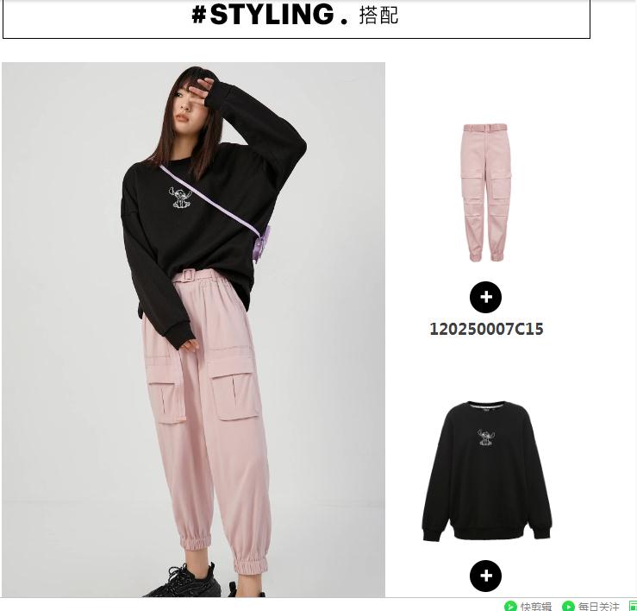Click the belt on pink pants thumbnail
This screenshot has width=637, height=611.
487,128
